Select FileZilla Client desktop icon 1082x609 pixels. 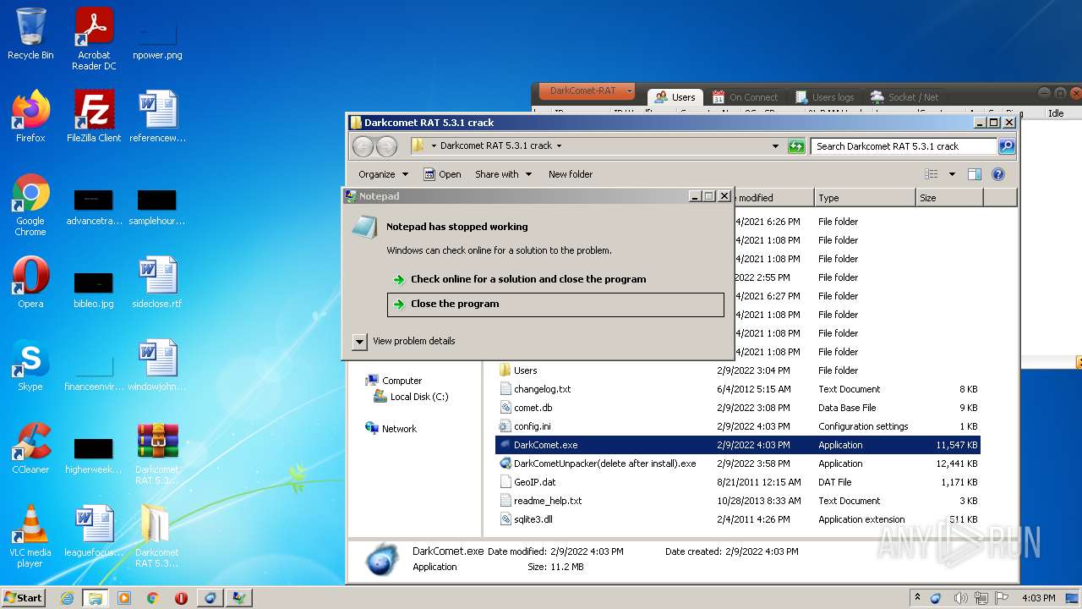click(94, 117)
